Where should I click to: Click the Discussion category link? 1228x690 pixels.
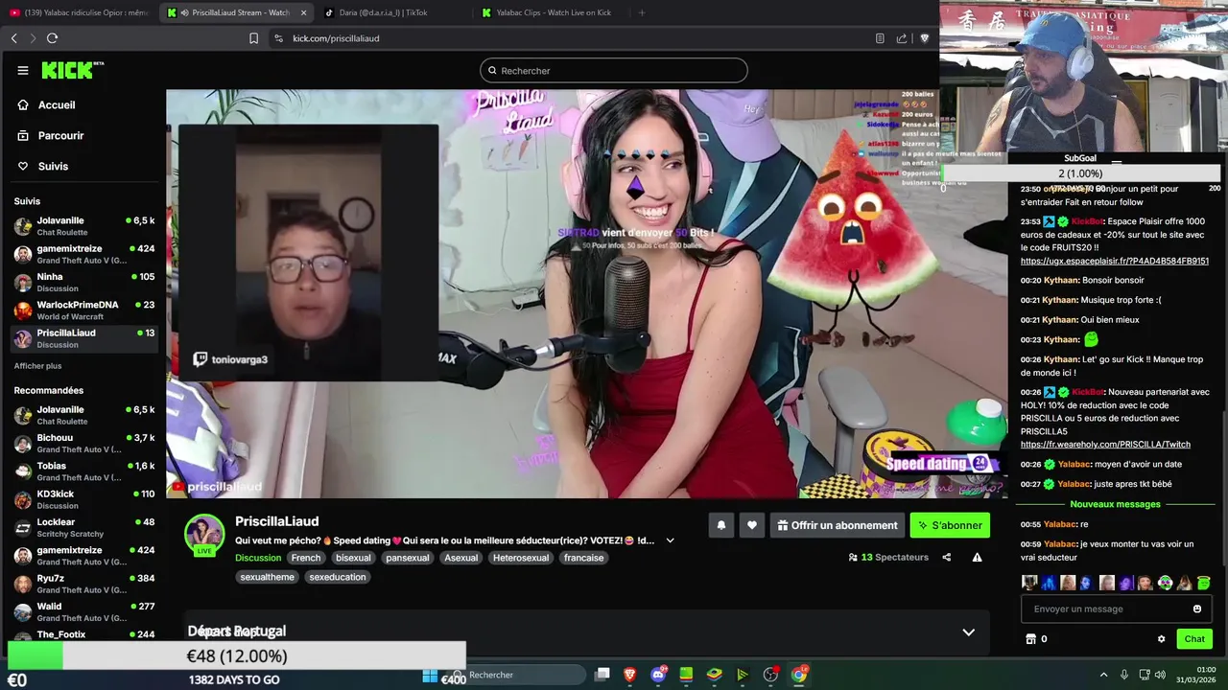[x=258, y=558]
